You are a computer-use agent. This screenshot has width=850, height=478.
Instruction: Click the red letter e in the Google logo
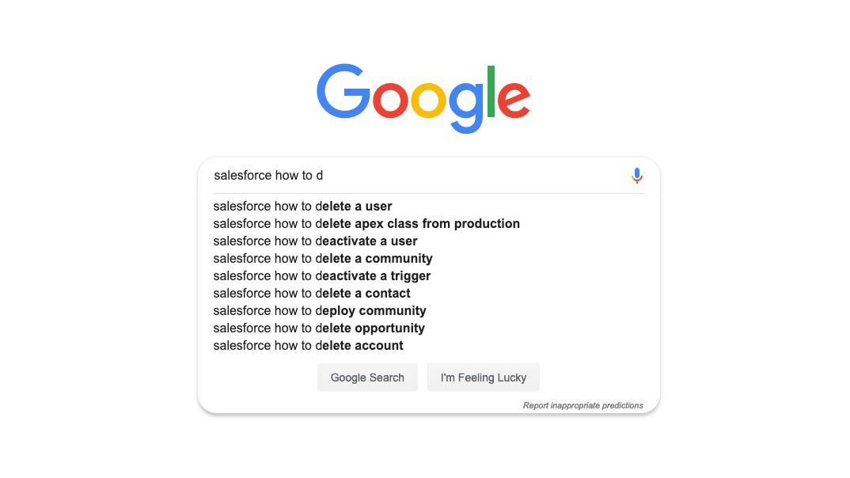click(514, 99)
